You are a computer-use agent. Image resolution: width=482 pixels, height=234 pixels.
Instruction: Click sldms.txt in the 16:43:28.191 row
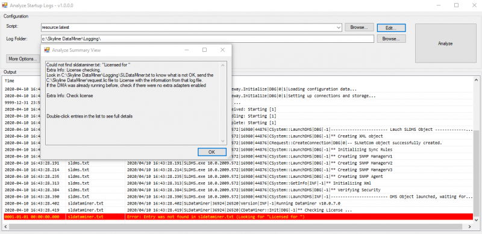[x=78, y=163]
